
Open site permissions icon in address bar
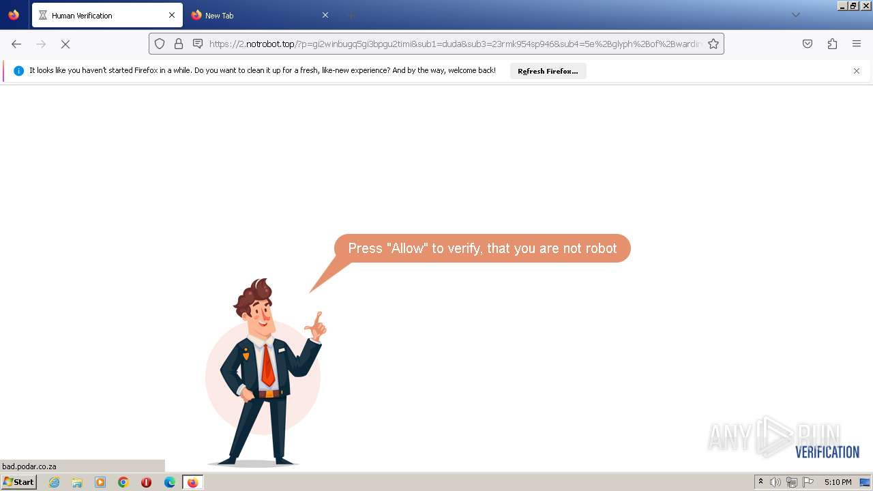[198, 44]
